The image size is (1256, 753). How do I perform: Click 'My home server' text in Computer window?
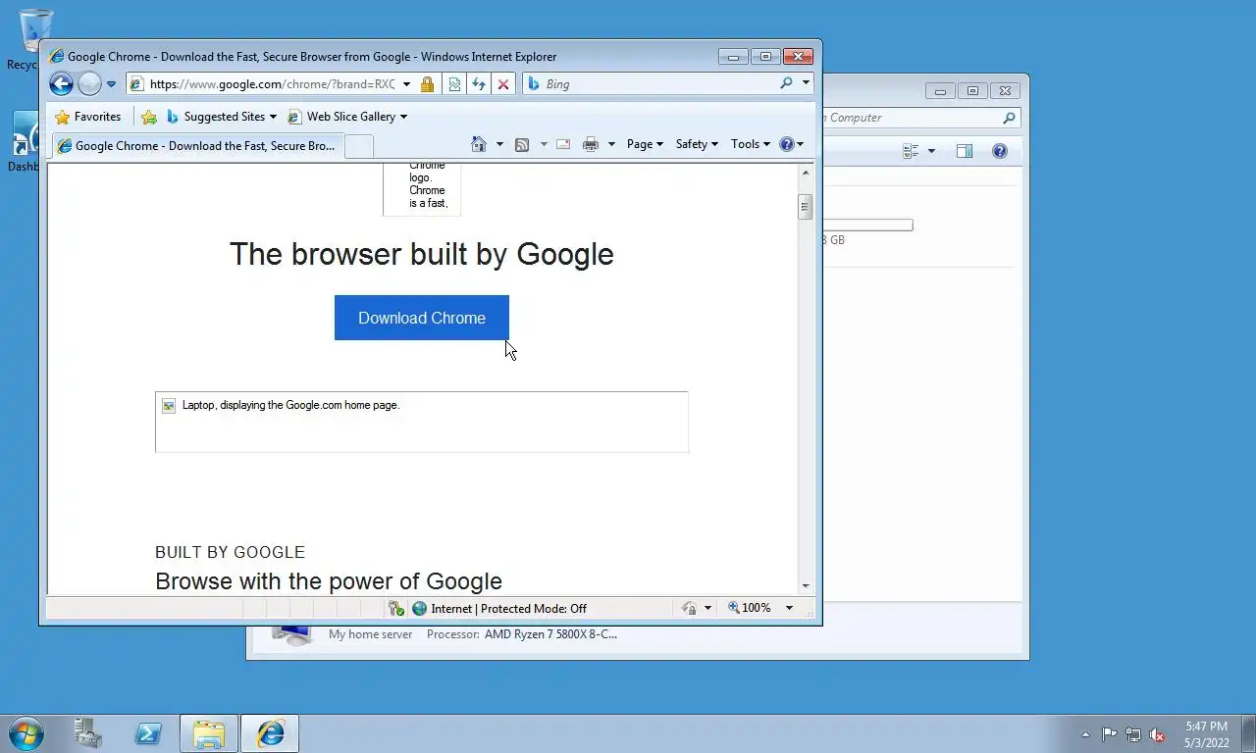coord(371,634)
